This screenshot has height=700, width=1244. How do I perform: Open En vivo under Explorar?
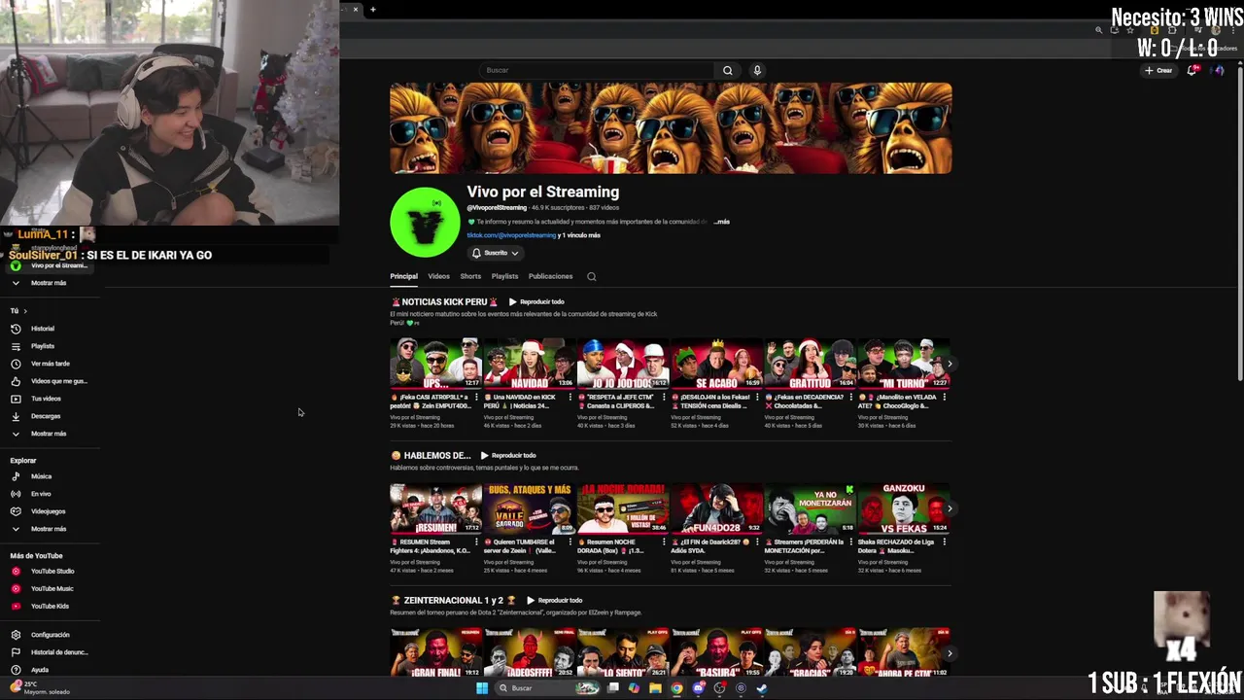41,494
